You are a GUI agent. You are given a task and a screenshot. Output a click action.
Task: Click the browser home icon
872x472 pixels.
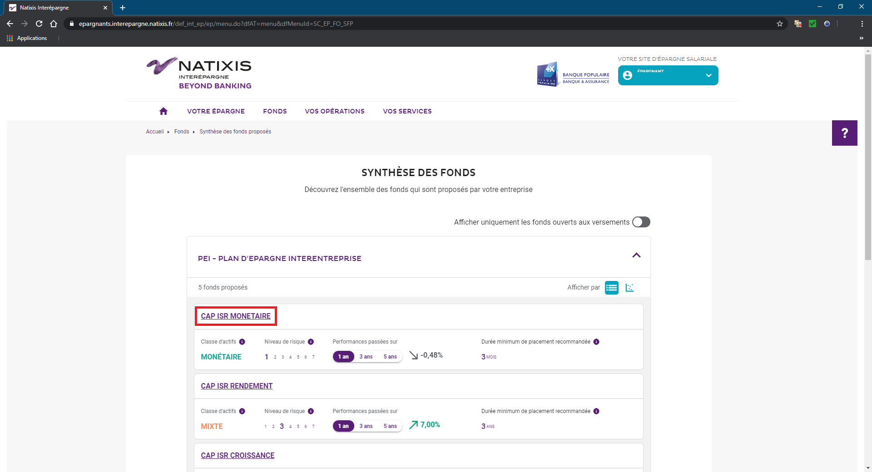click(54, 24)
